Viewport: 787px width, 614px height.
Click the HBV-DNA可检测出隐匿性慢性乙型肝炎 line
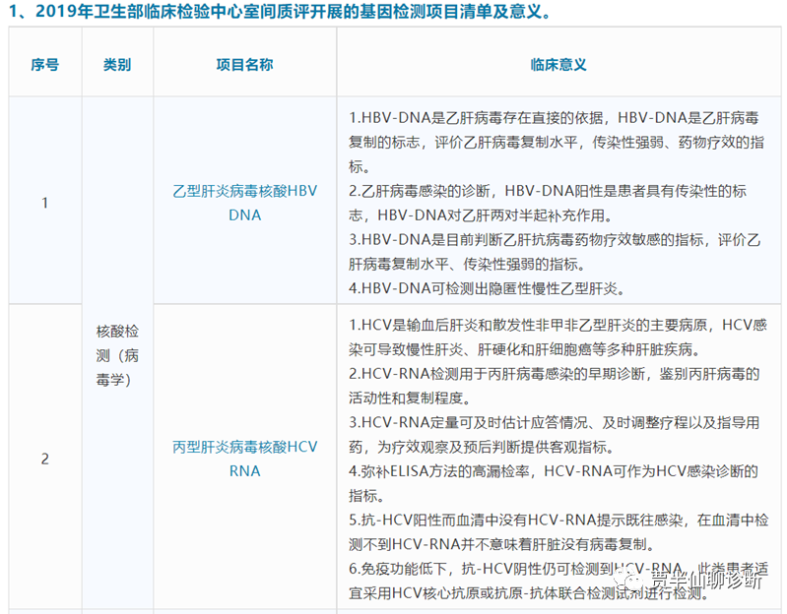tap(488, 289)
